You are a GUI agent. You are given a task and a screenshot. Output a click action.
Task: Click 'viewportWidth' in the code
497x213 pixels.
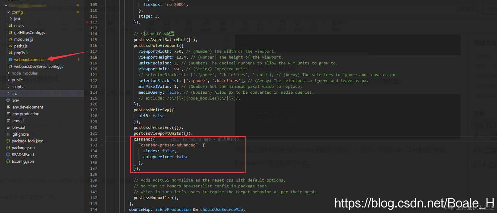154,51
